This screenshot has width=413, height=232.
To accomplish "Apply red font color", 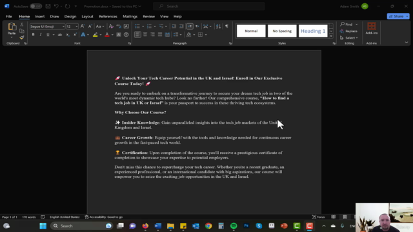I will [x=107, y=34].
